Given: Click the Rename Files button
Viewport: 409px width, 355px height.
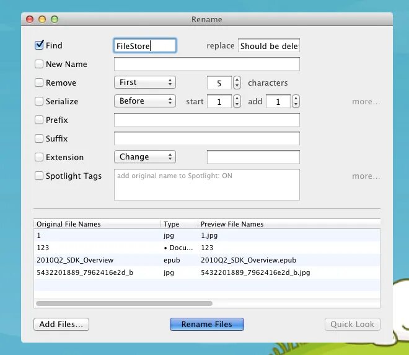Looking at the screenshot, I should (207, 324).
